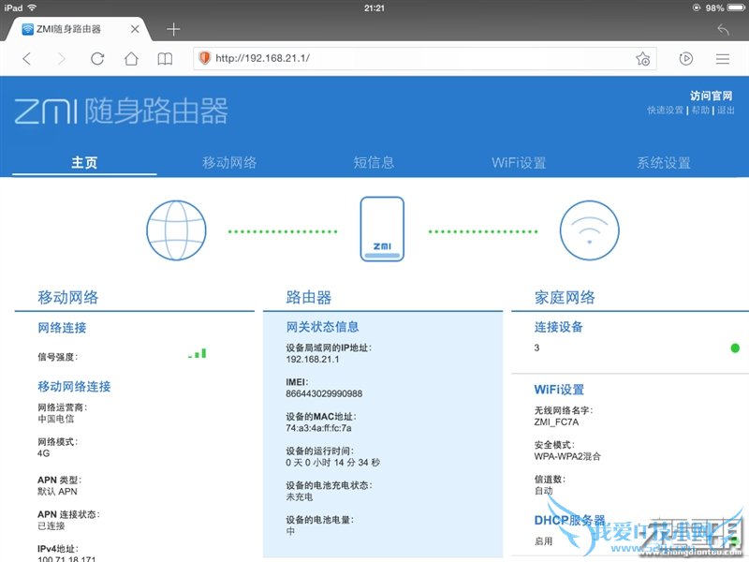This screenshot has height=562, width=749.
Task: Click the play button icon in browser toolbar
Action: pos(686,59)
